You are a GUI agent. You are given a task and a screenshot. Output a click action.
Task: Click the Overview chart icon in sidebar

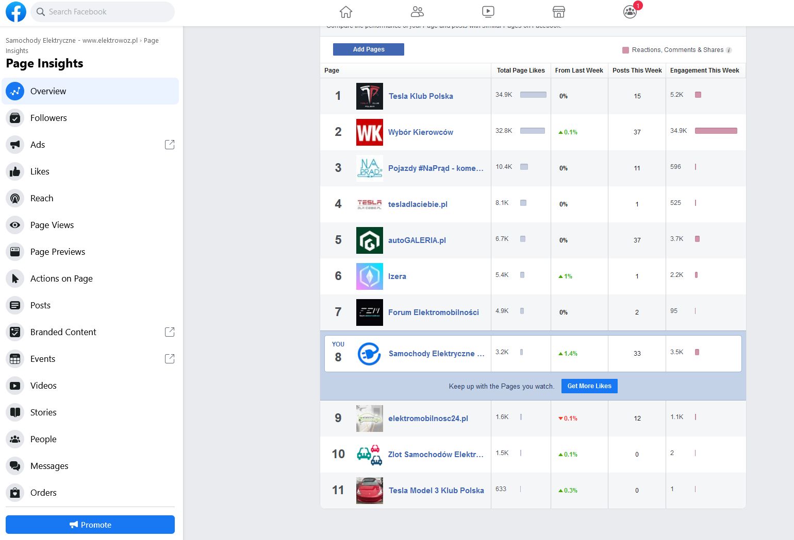(15, 91)
